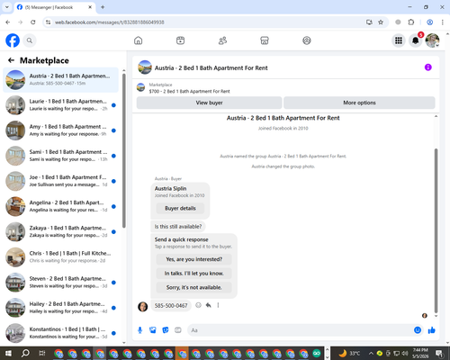This screenshot has width=450, height=360.
Task: Open Hailey's 2 Bed 1 Bath conversation
Action: pos(60,308)
